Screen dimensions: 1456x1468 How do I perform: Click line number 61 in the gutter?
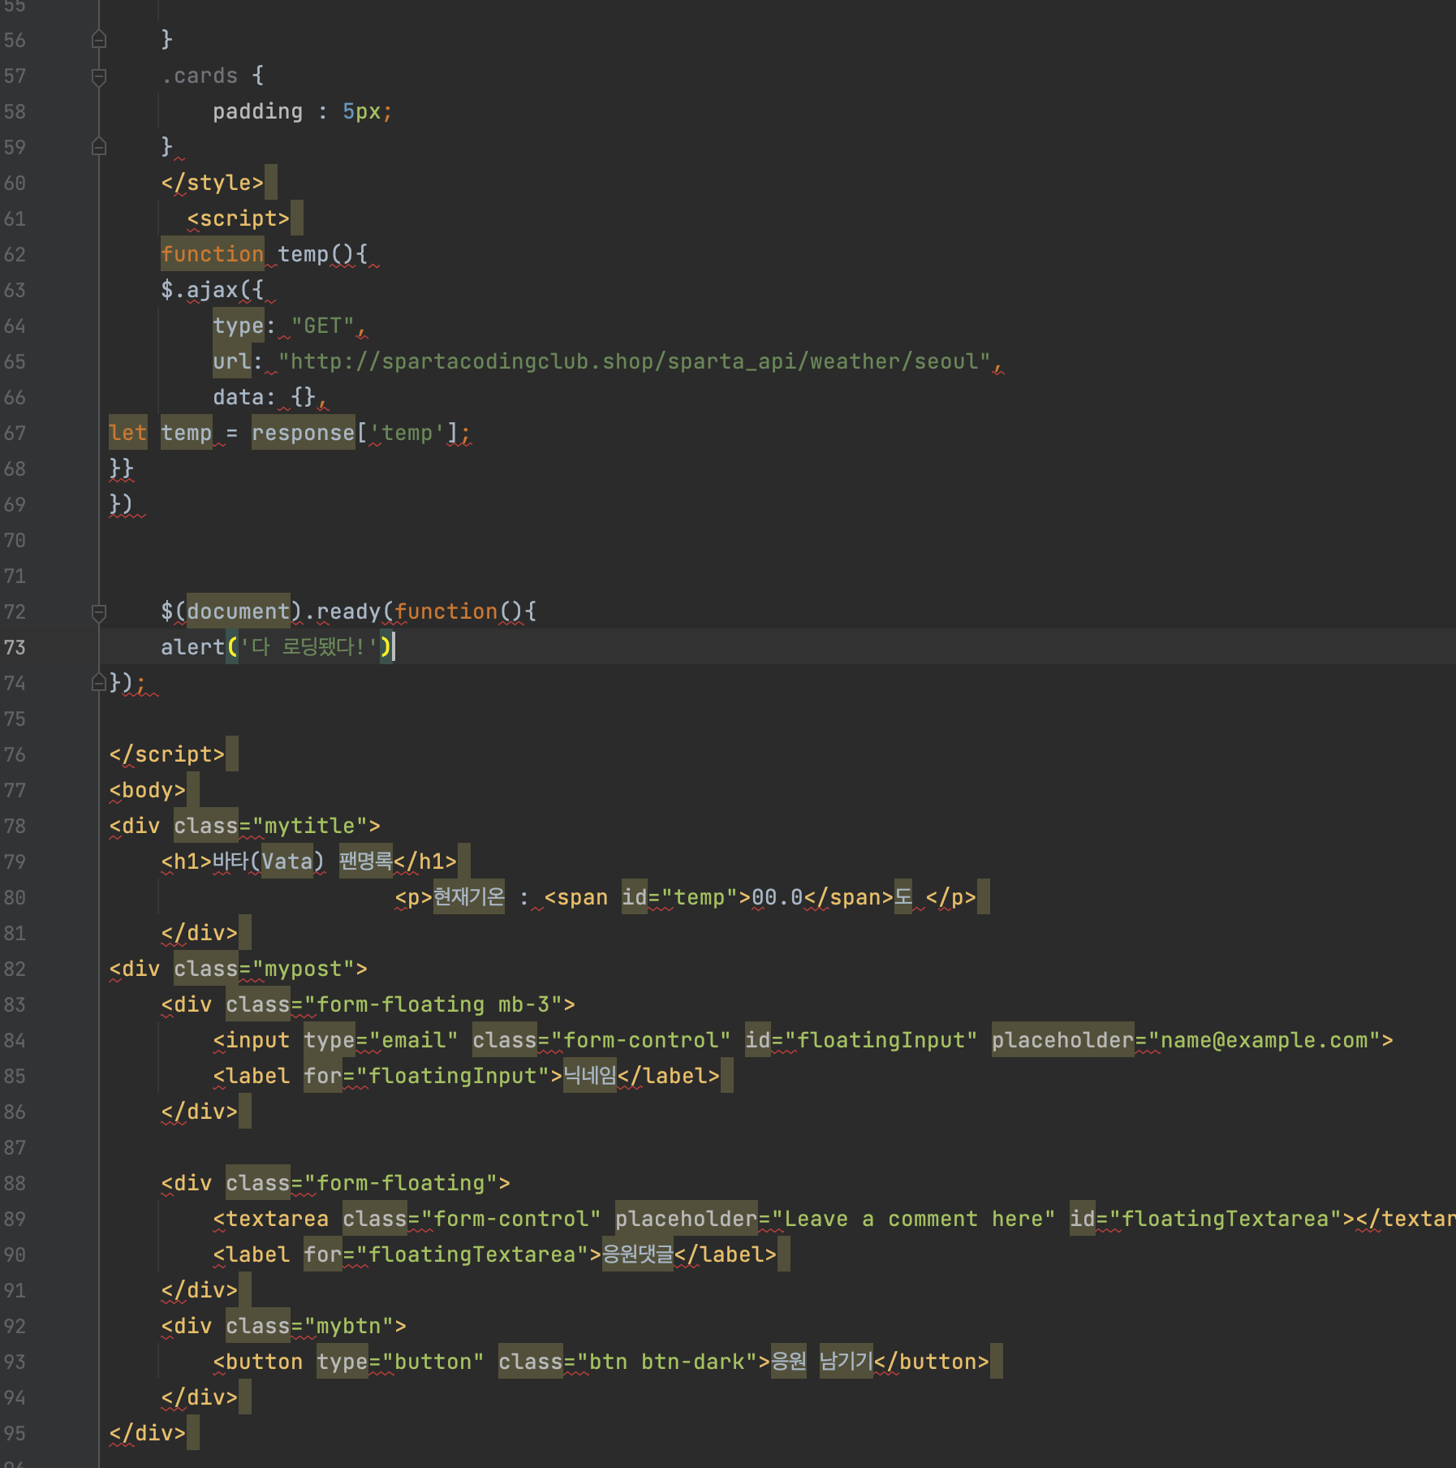click(x=15, y=218)
